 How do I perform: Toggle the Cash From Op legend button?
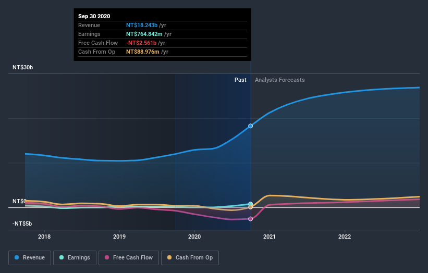click(x=190, y=258)
